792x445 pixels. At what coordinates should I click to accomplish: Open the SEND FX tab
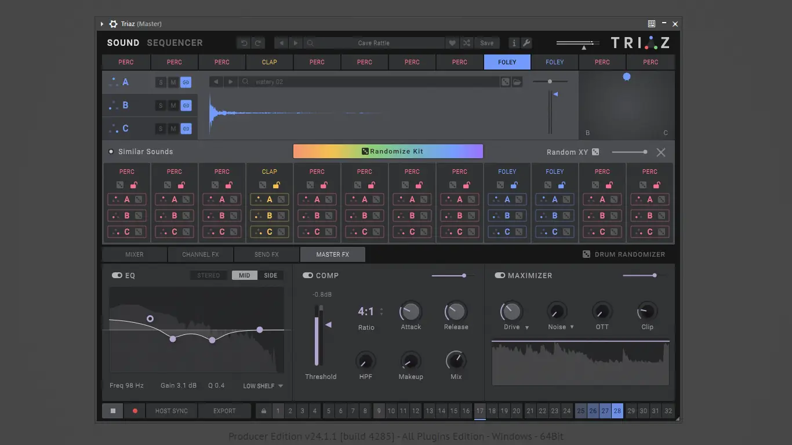pyautogui.click(x=267, y=254)
